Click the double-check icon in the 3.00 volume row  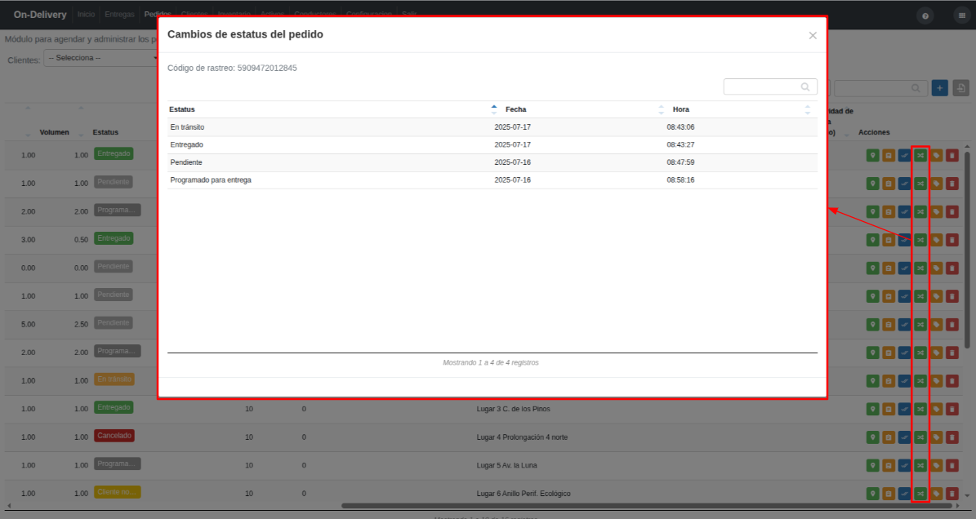[x=904, y=240]
